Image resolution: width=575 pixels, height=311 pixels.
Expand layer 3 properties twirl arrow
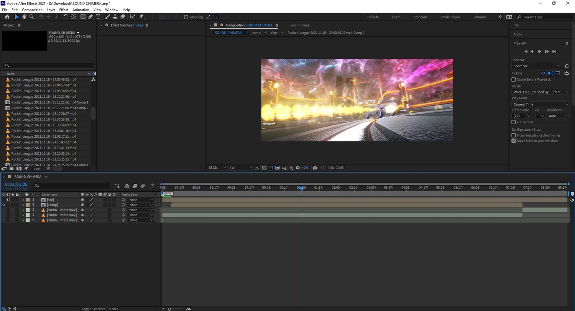(23, 210)
